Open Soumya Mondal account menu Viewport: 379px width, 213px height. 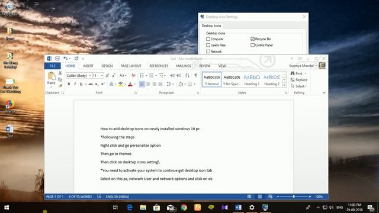(303, 66)
